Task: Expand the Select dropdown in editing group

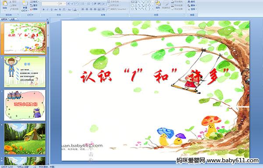Action: [192, 9]
